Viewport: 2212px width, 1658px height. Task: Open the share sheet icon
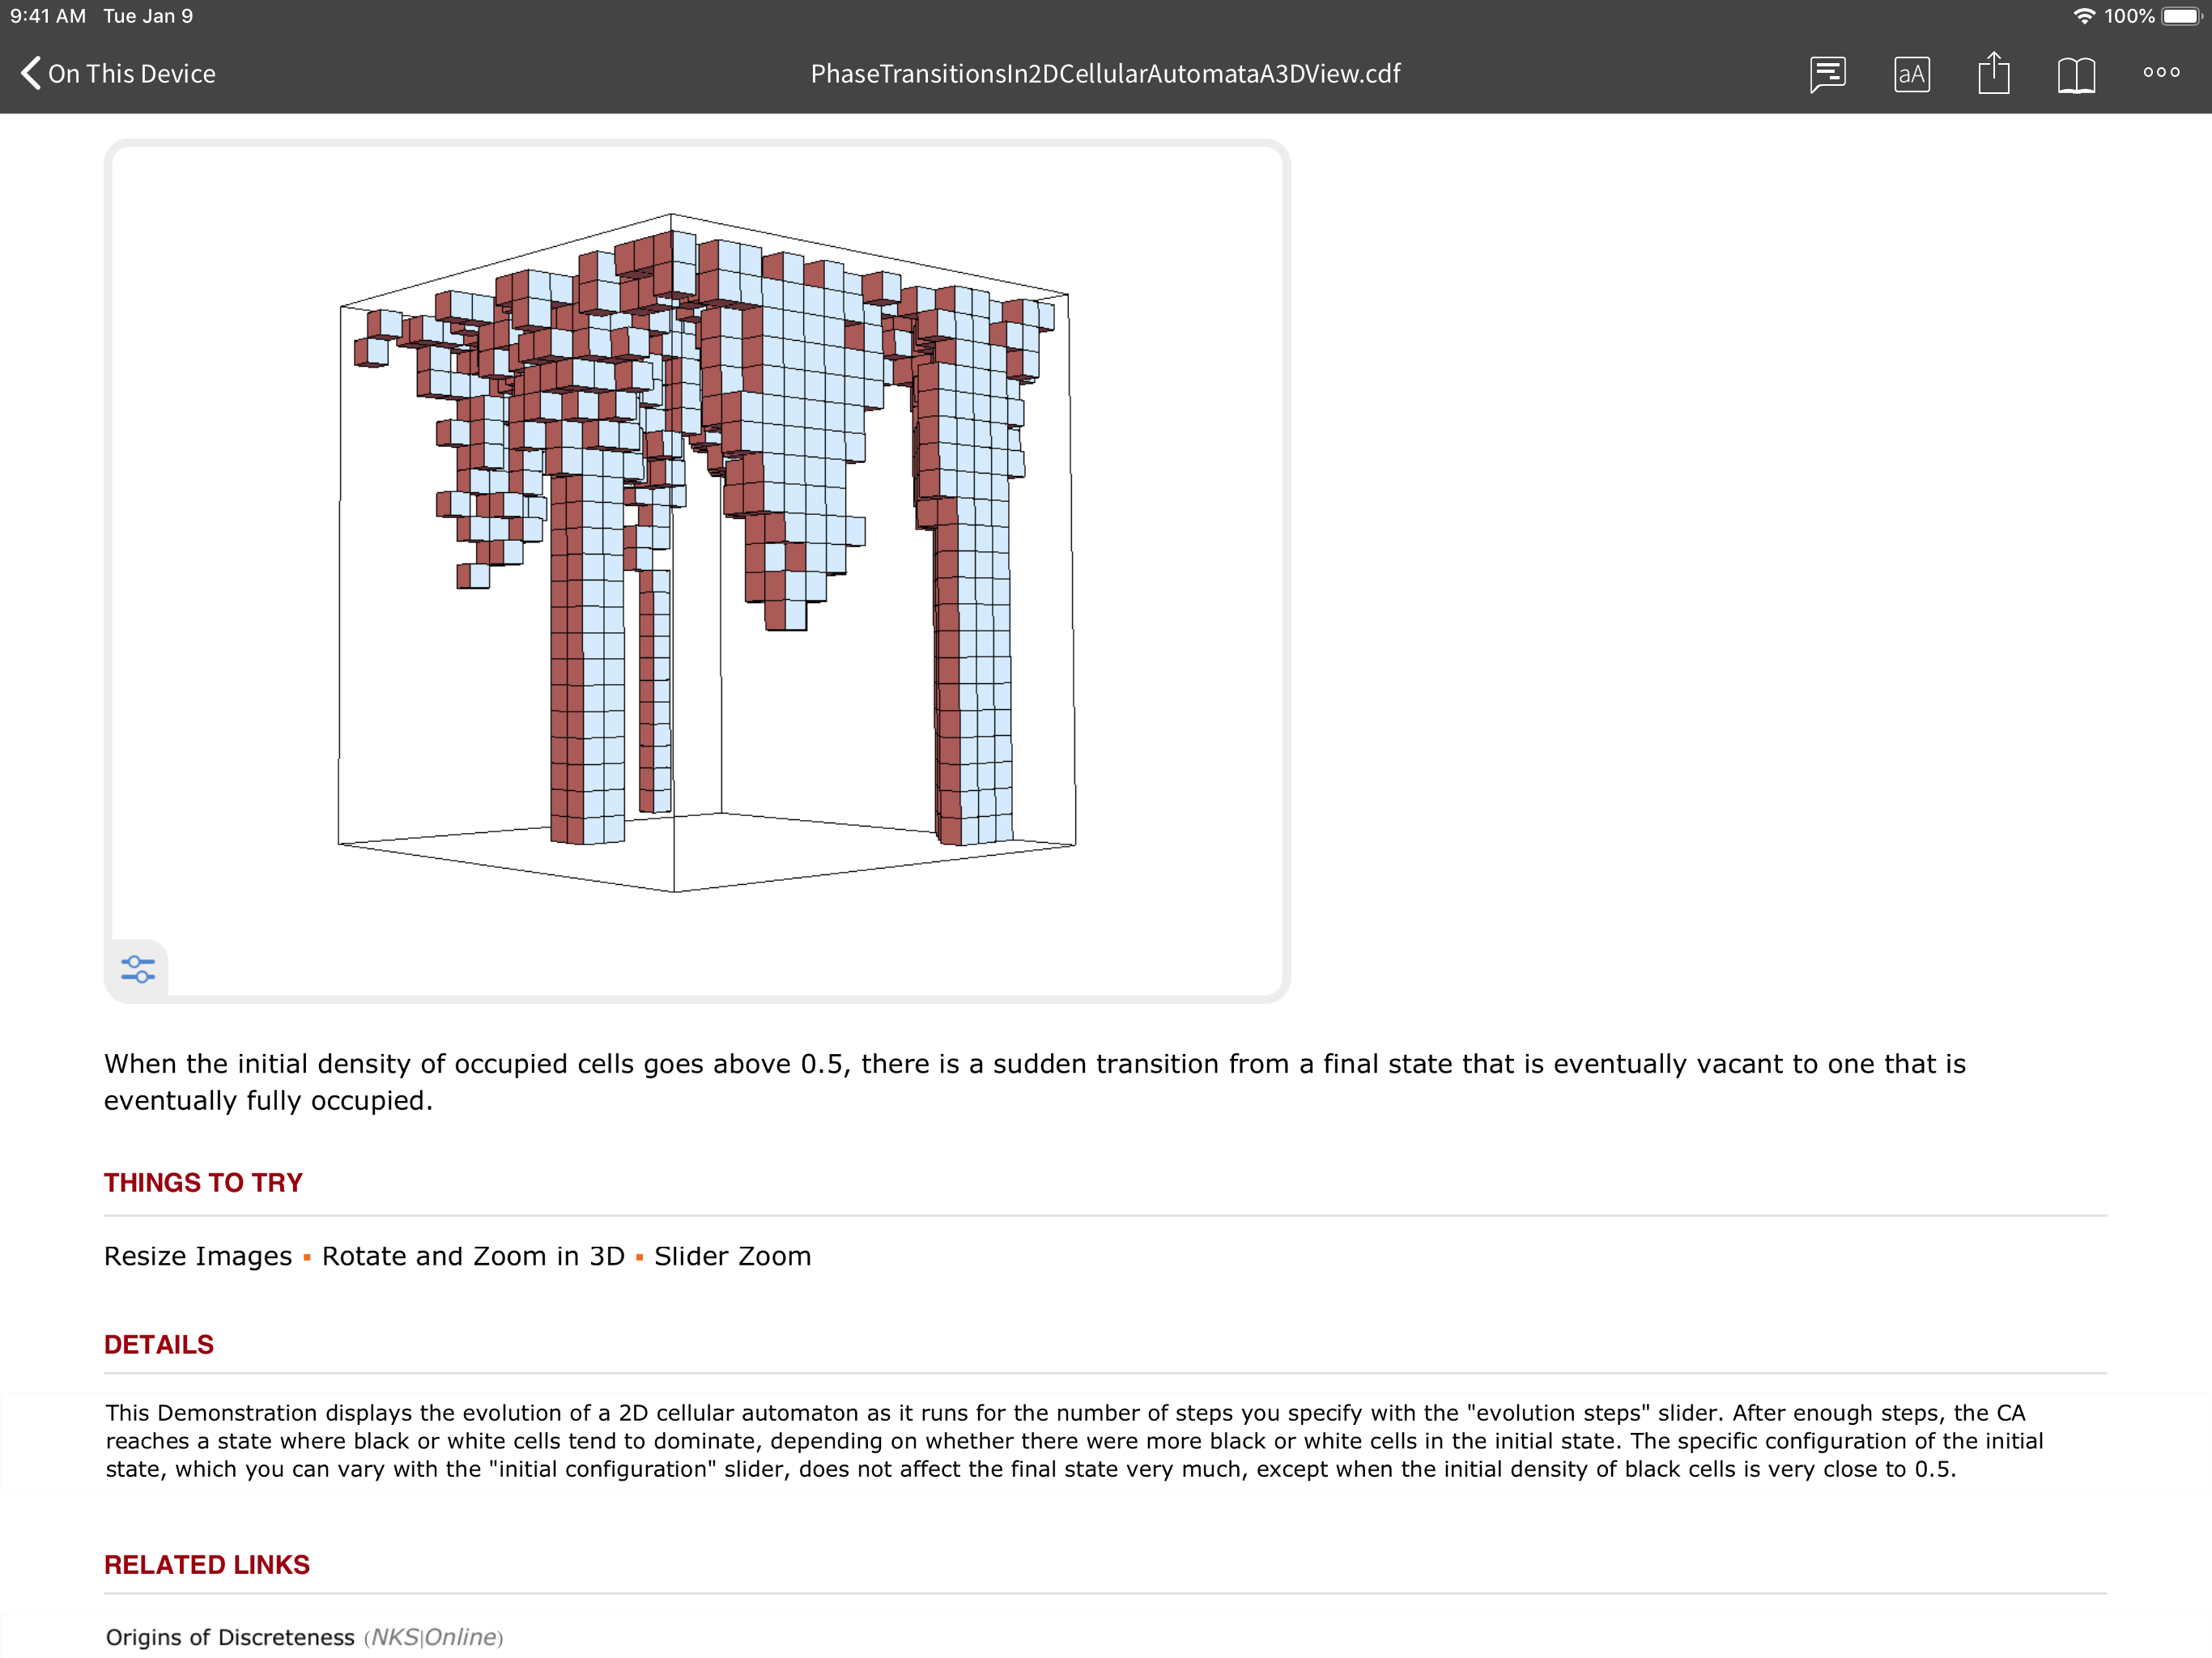click(1993, 73)
